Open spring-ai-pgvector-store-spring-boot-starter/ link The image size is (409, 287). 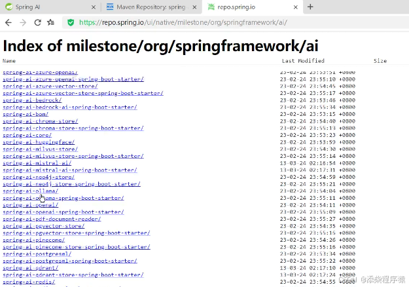click(x=77, y=233)
